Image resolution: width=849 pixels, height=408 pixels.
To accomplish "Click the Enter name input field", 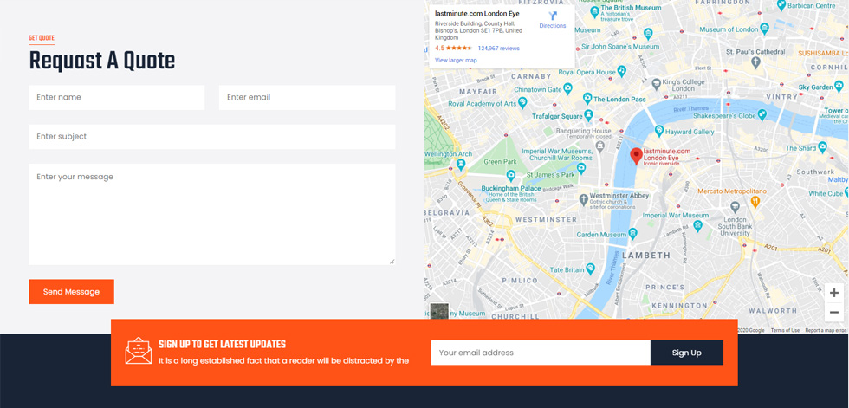I will pos(116,97).
